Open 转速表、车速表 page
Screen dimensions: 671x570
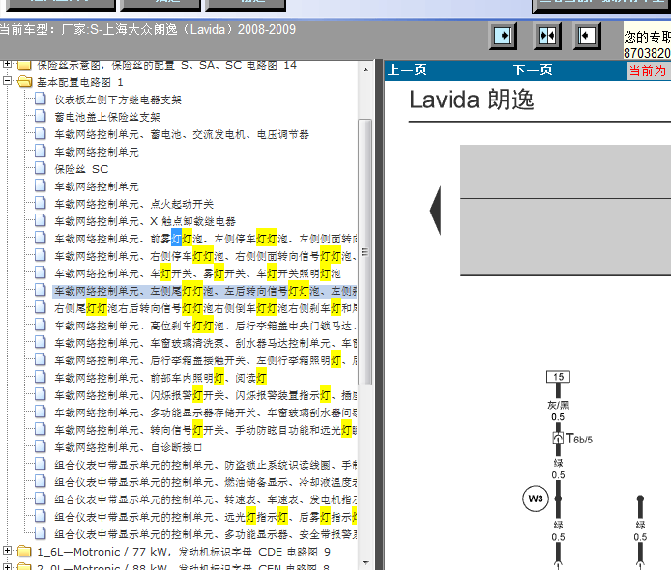(205, 499)
